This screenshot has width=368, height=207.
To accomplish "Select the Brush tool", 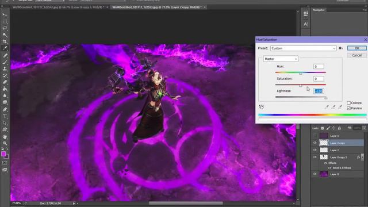I will coord(5,62).
